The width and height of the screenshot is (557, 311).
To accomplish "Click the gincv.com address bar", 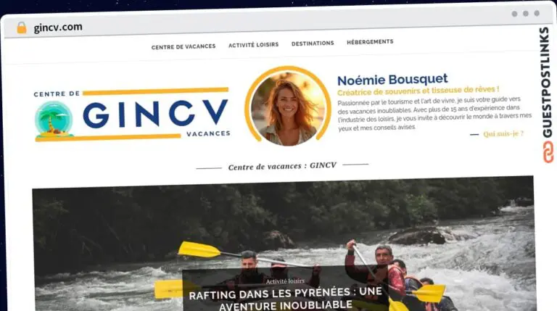I will [58, 28].
